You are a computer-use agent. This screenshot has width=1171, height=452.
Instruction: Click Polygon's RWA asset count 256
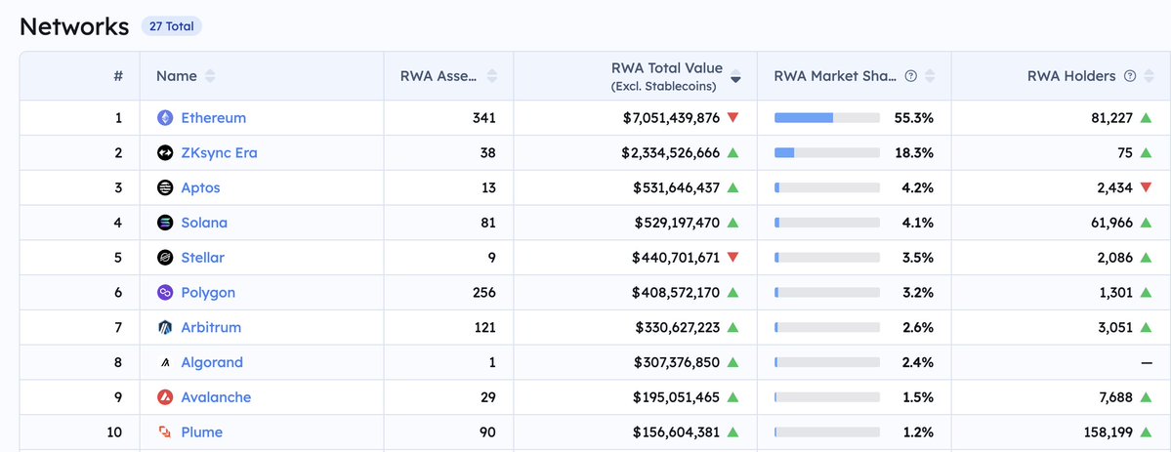coord(484,293)
